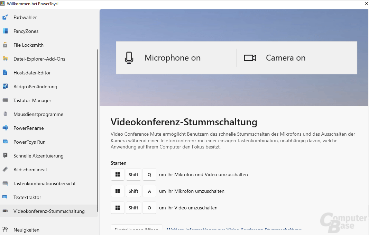
Task: Select FancyZones in the sidebar
Action: [49, 31]
